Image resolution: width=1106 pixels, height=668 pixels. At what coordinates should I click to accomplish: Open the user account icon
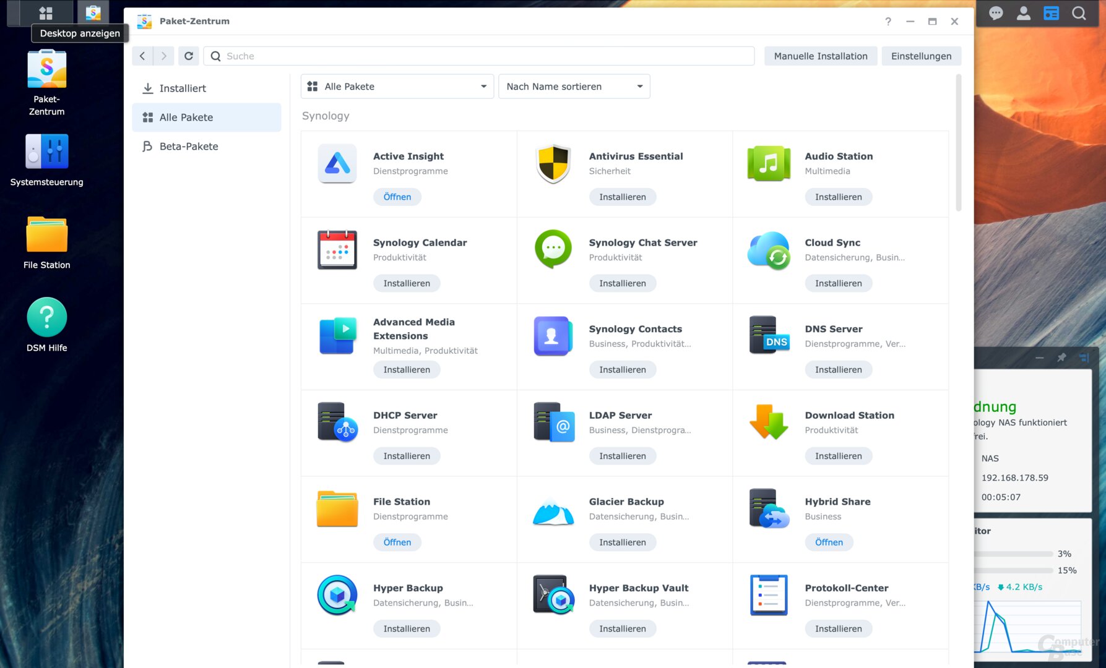tap(1024, 13)
